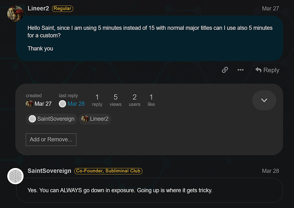The height and width of the screenshot is (208, 294).
Task: Click the SaintSovereign username heading
Action: [49, 171]
